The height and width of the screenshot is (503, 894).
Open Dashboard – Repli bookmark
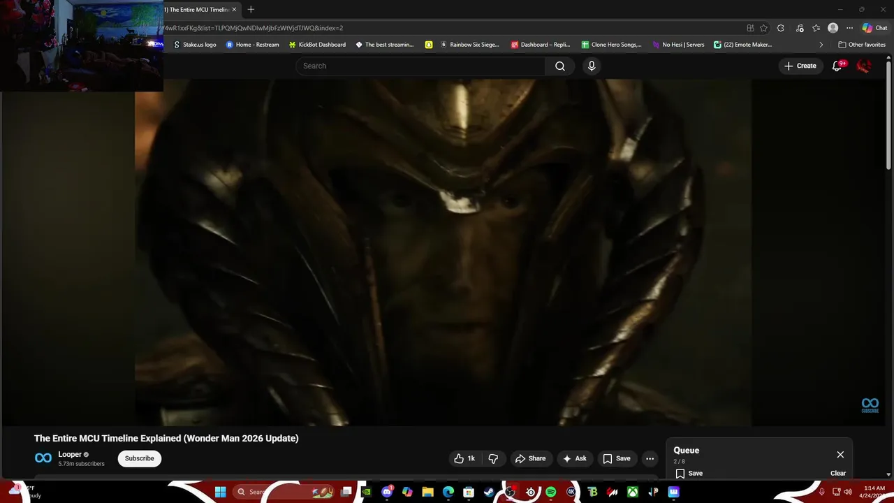pos(541,45)
